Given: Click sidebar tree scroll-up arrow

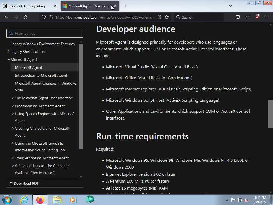Looking at the screenshot, I should (x=81, y=42).
